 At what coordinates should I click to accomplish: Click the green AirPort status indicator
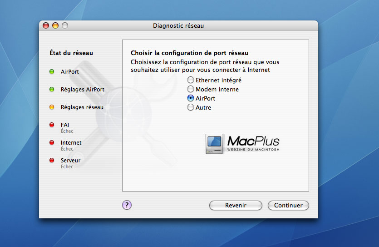[x=52, y=72]
